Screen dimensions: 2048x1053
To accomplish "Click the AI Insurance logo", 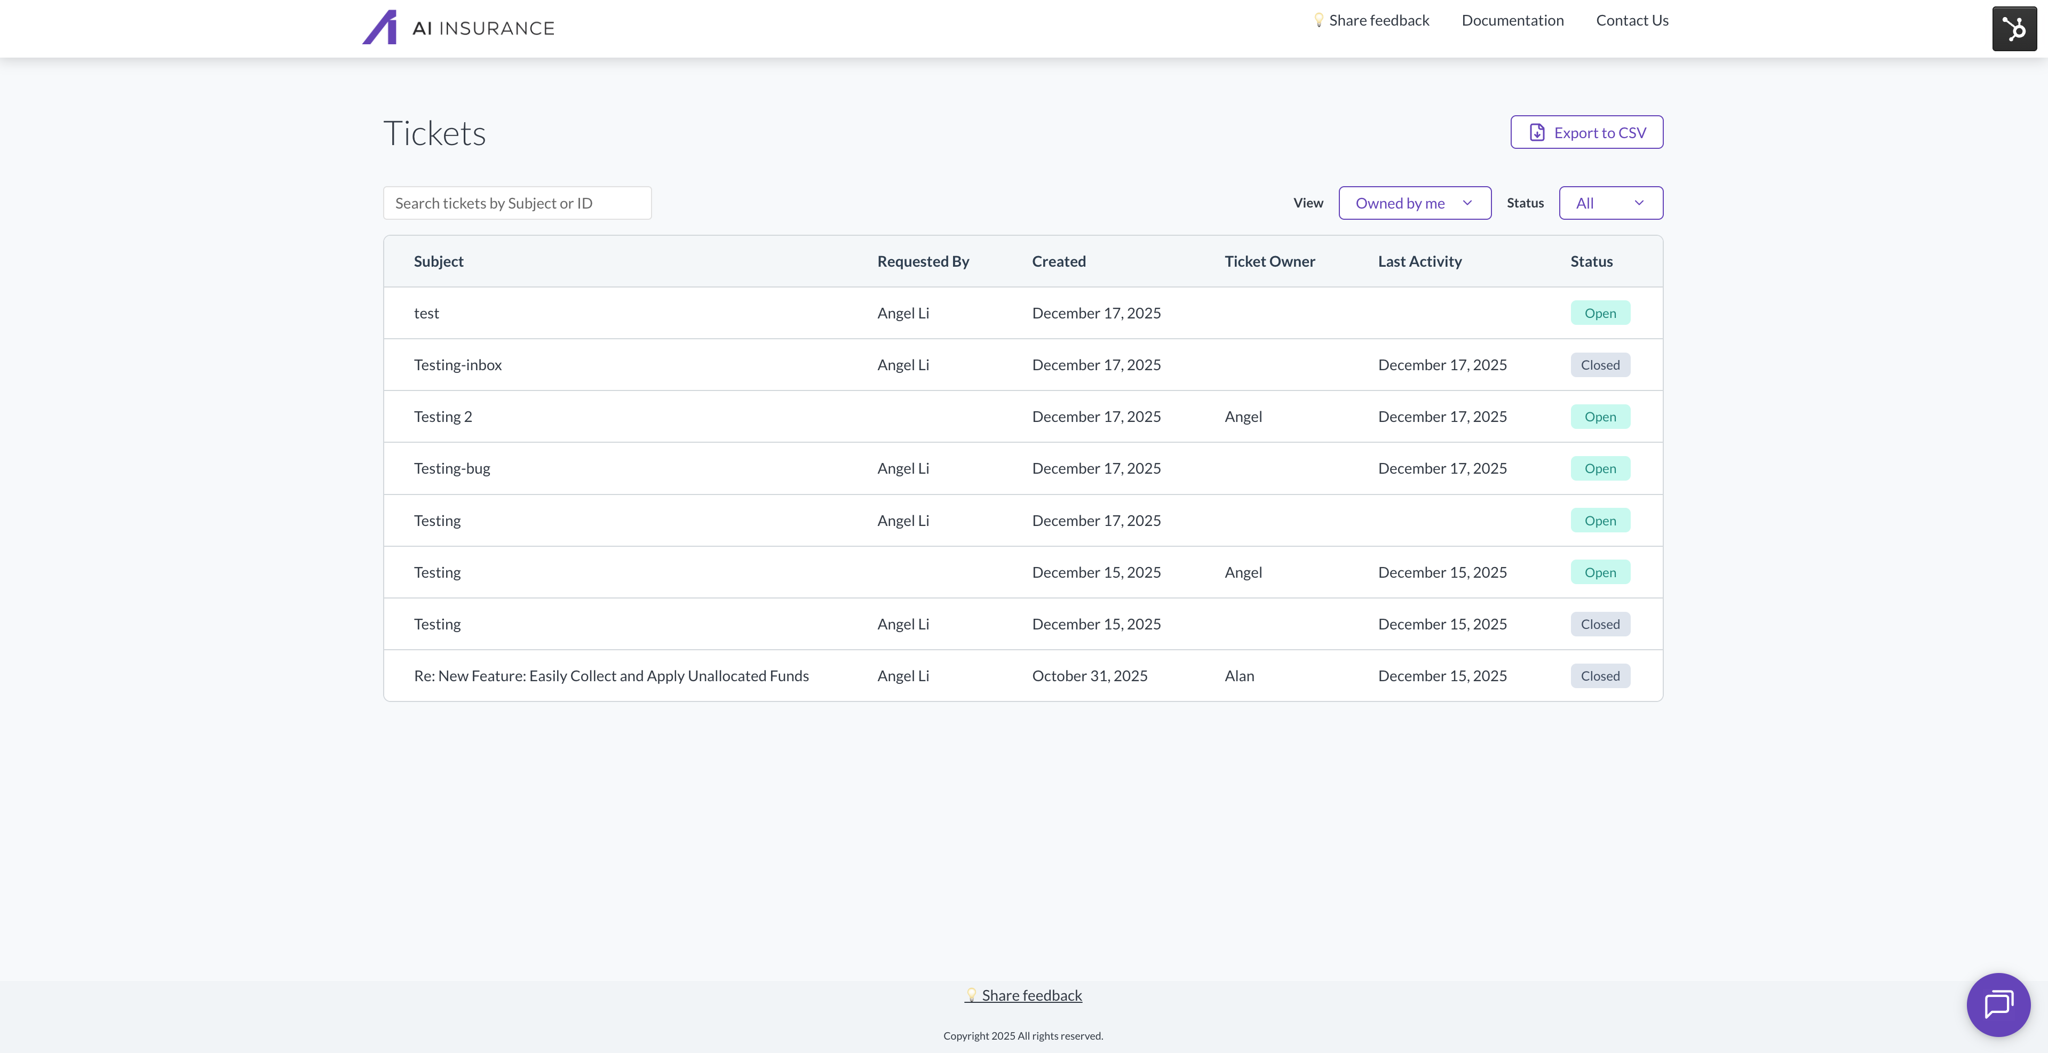I will [458, 27].
